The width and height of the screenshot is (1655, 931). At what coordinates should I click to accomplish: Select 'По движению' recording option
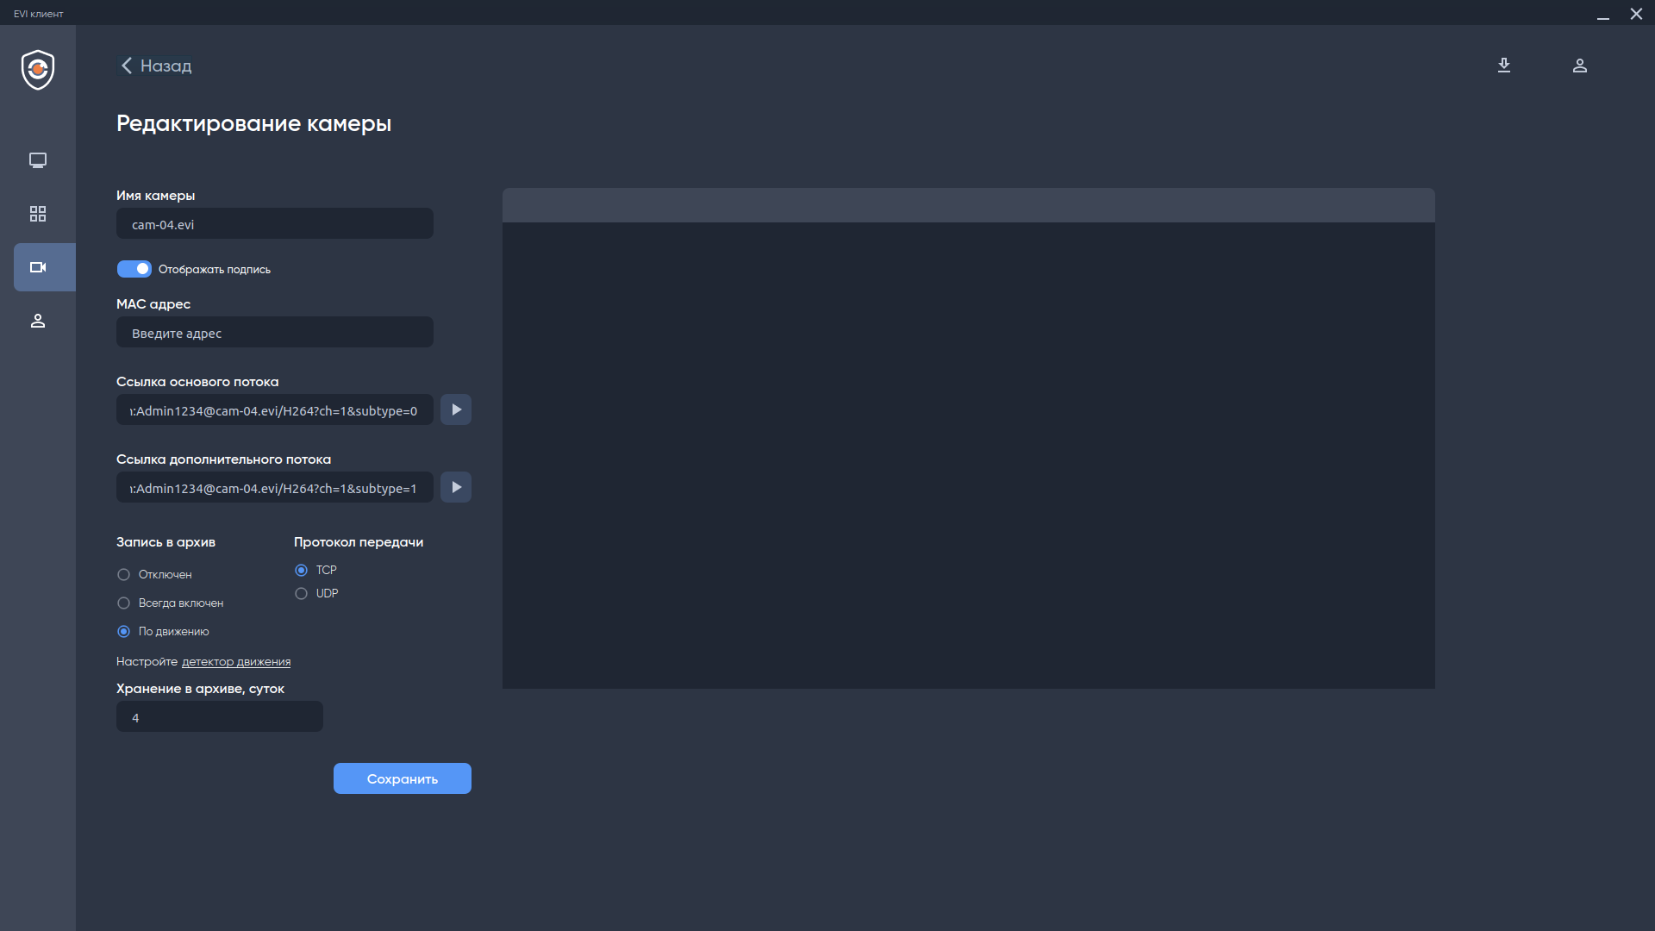[x=124, y=632]
